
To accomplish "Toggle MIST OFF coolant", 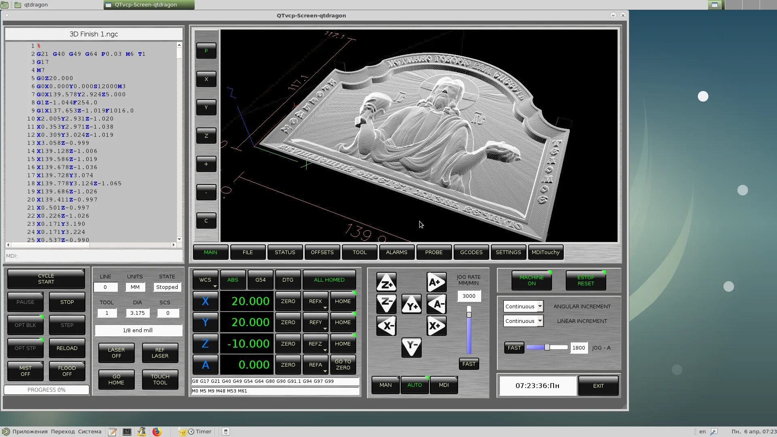I will click(25, 371).
